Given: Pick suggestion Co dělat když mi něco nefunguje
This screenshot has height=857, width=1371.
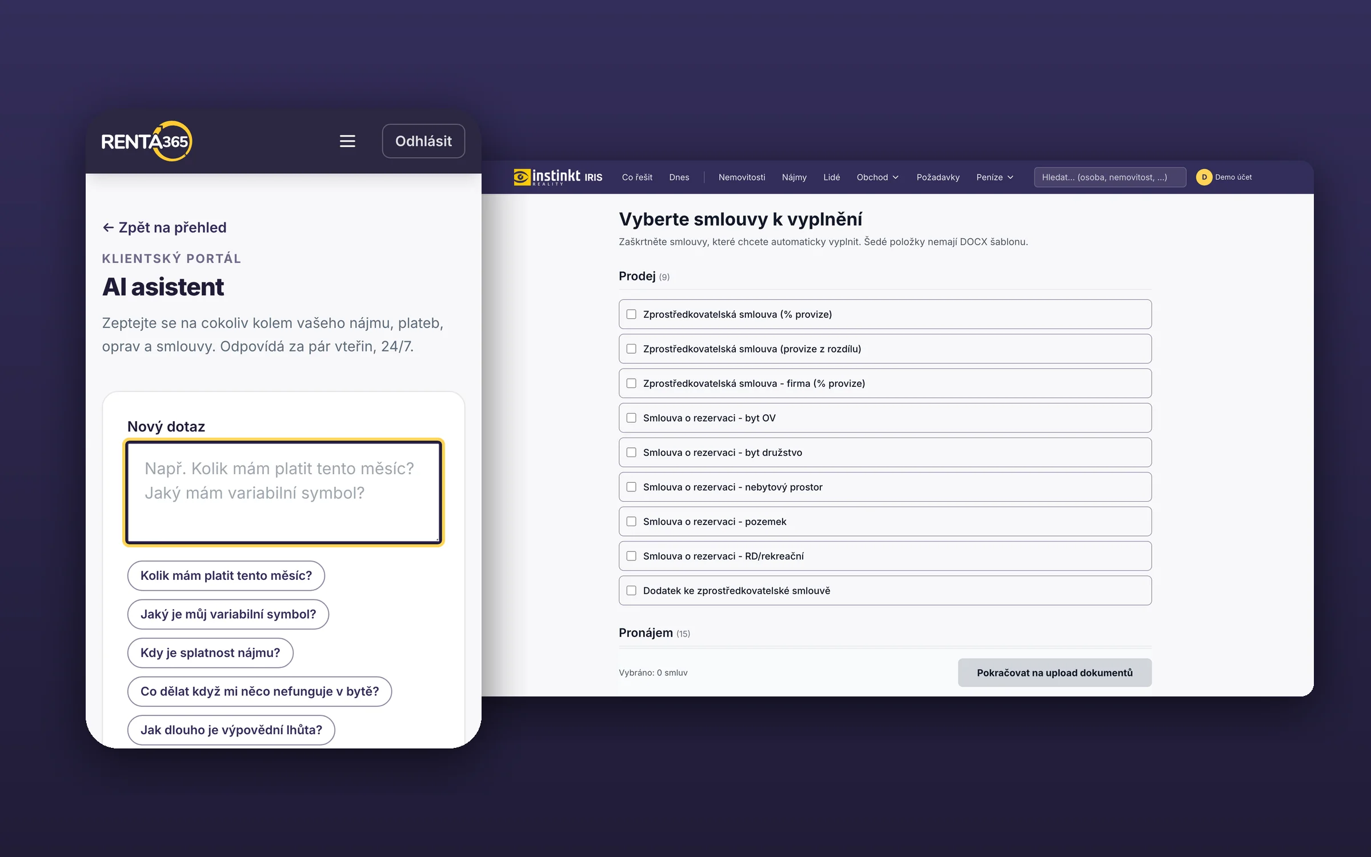Looking at the screenshot, I should [259, 691].
